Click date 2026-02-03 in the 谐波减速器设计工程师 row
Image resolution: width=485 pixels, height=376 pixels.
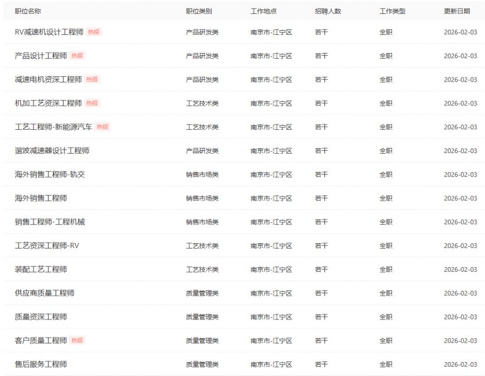point(461,151)
